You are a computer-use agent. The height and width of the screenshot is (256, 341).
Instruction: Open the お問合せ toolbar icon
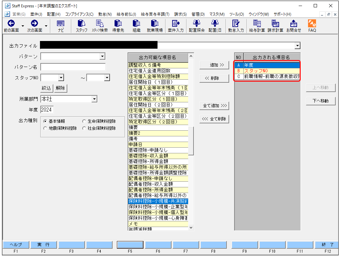click(294, 23)
